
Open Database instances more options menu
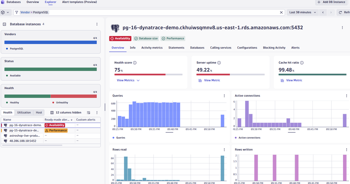(97, 24)
